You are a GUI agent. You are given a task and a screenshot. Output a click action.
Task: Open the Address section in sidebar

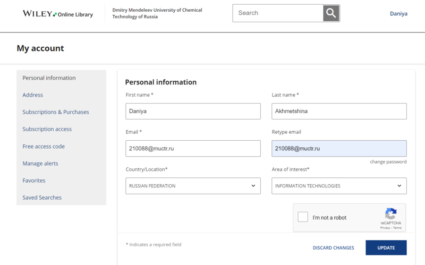[x=33, y=95]
